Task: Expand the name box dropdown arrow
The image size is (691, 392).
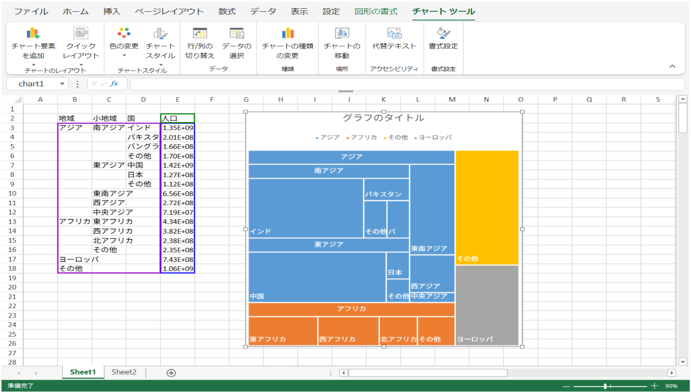Action: [62, 84]
